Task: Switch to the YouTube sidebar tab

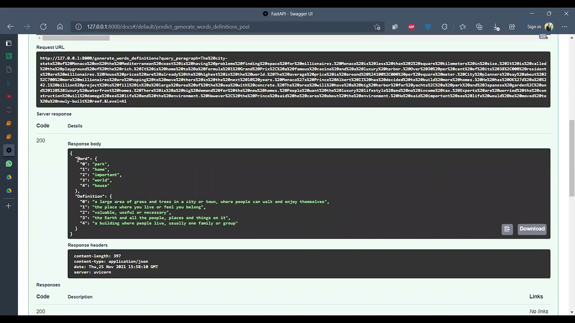Action: [9, 96]
